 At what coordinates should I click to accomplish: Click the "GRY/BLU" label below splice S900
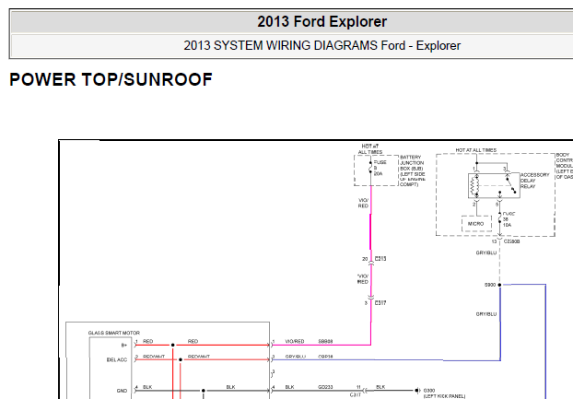[x=486, y=314]
